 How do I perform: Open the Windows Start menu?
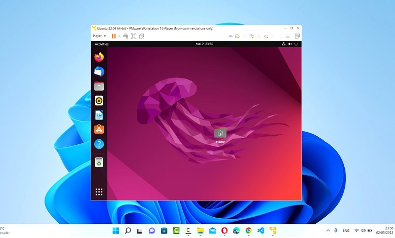116,230
